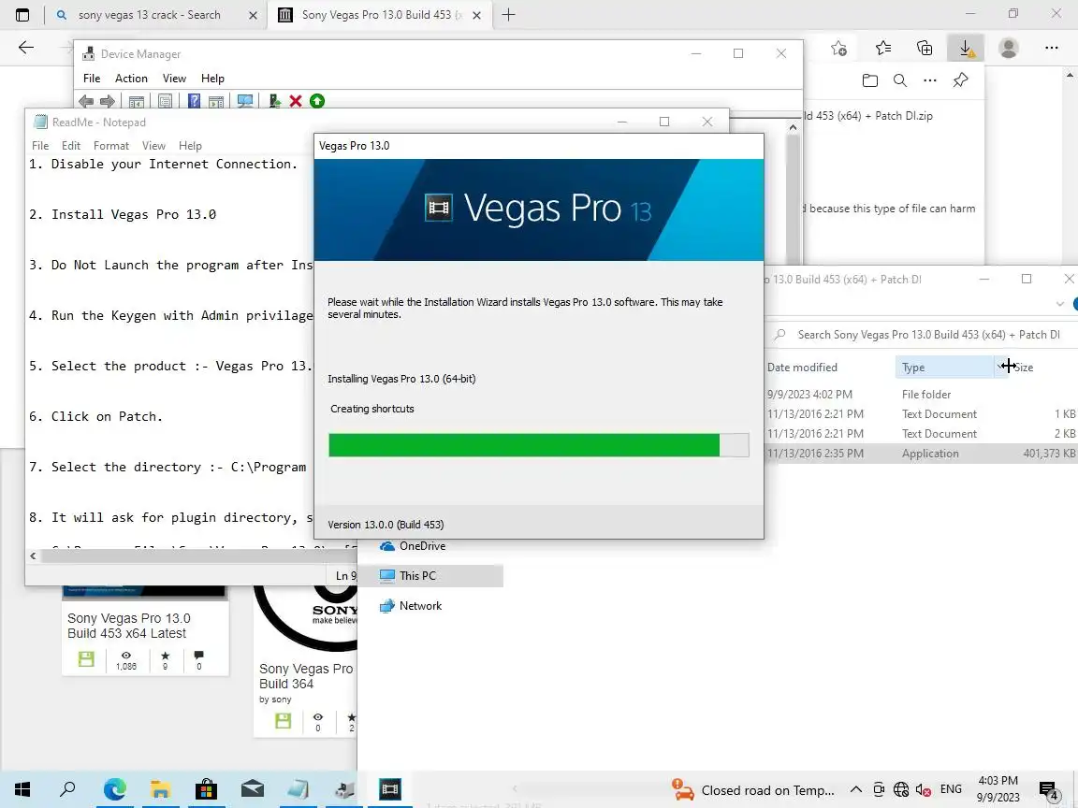The height and width of the screenshot is (808, 1078).
Task: Click red X Uninstall device icon
Action: pyautogui.click(x=296, y=102)
